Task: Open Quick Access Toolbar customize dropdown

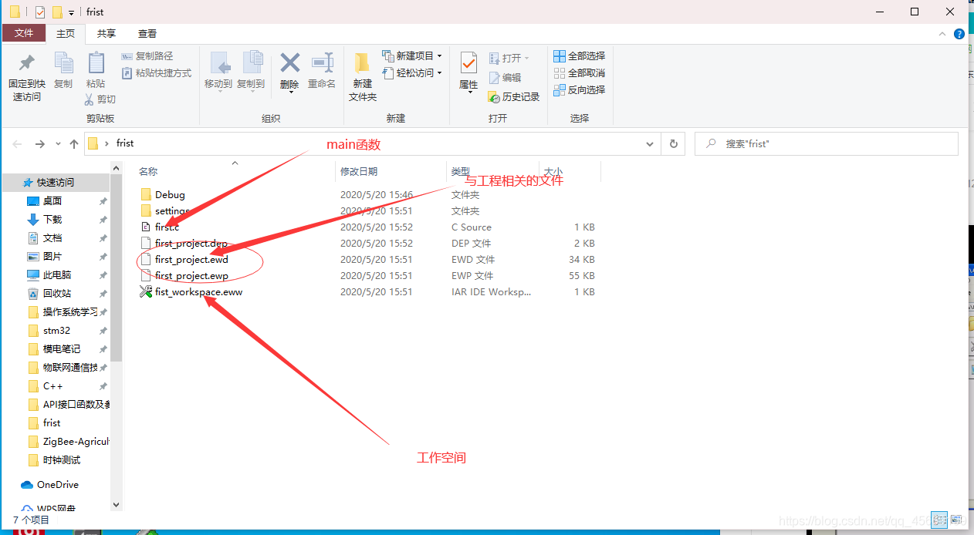Action: coord(71,12)
